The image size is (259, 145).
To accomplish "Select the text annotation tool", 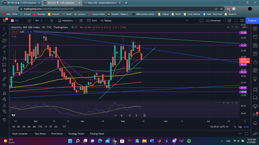I will (4, 53).
